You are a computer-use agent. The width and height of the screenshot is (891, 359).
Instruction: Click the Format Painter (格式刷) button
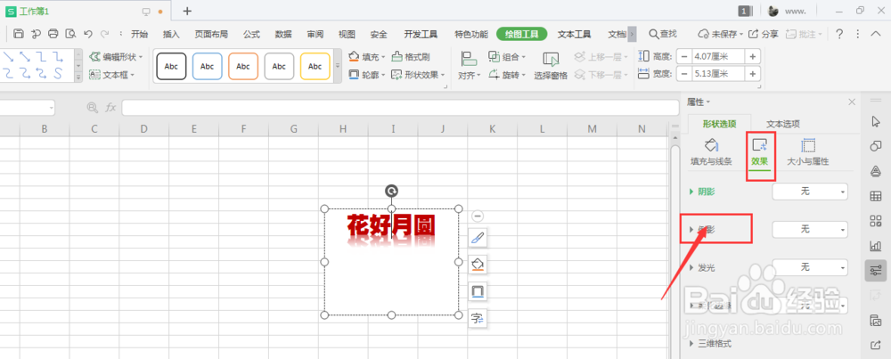point(411,57)
